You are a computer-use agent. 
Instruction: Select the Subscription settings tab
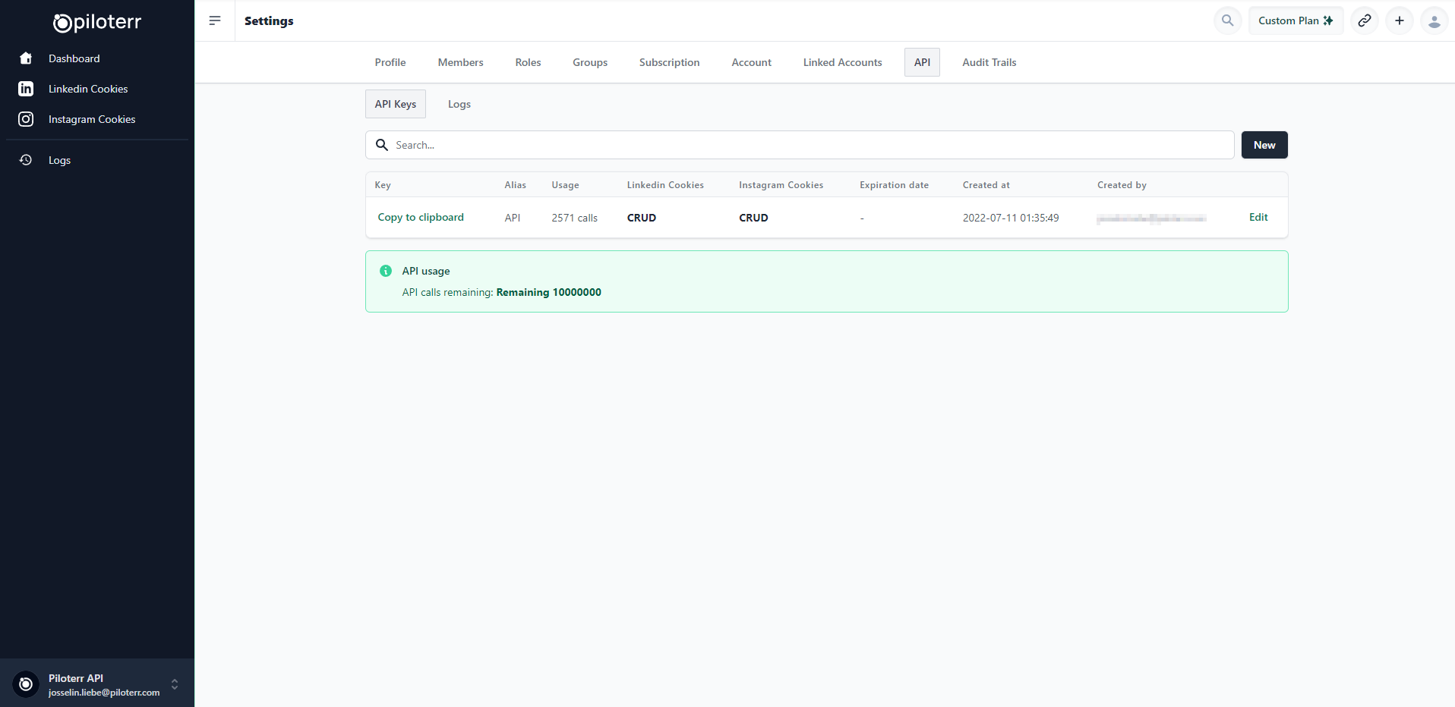pyautogui.click(x=669, y=62)
